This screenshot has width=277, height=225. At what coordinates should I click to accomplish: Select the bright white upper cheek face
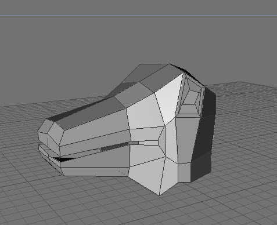[x=168, y=99]
